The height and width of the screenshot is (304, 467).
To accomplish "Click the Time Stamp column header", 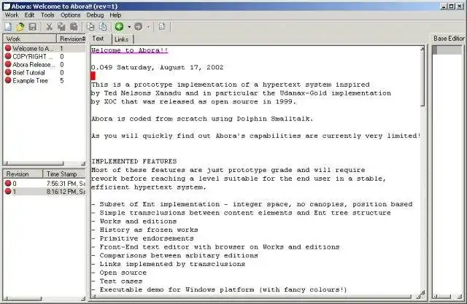I will (x=64, y=174).
